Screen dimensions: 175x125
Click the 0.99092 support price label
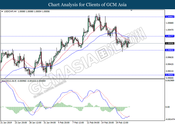tap(169, 75)
